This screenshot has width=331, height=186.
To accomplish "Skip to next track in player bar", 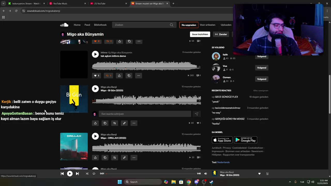I will tap(77, 174).
